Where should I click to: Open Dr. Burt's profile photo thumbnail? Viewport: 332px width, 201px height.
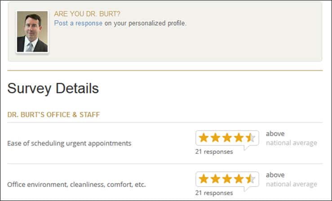click(32, 31)
